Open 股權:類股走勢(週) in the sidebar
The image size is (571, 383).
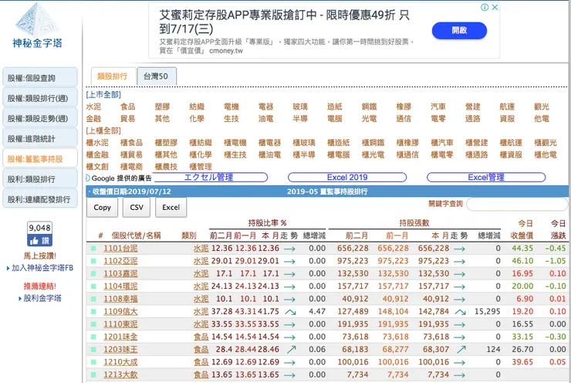pos(40,118)
